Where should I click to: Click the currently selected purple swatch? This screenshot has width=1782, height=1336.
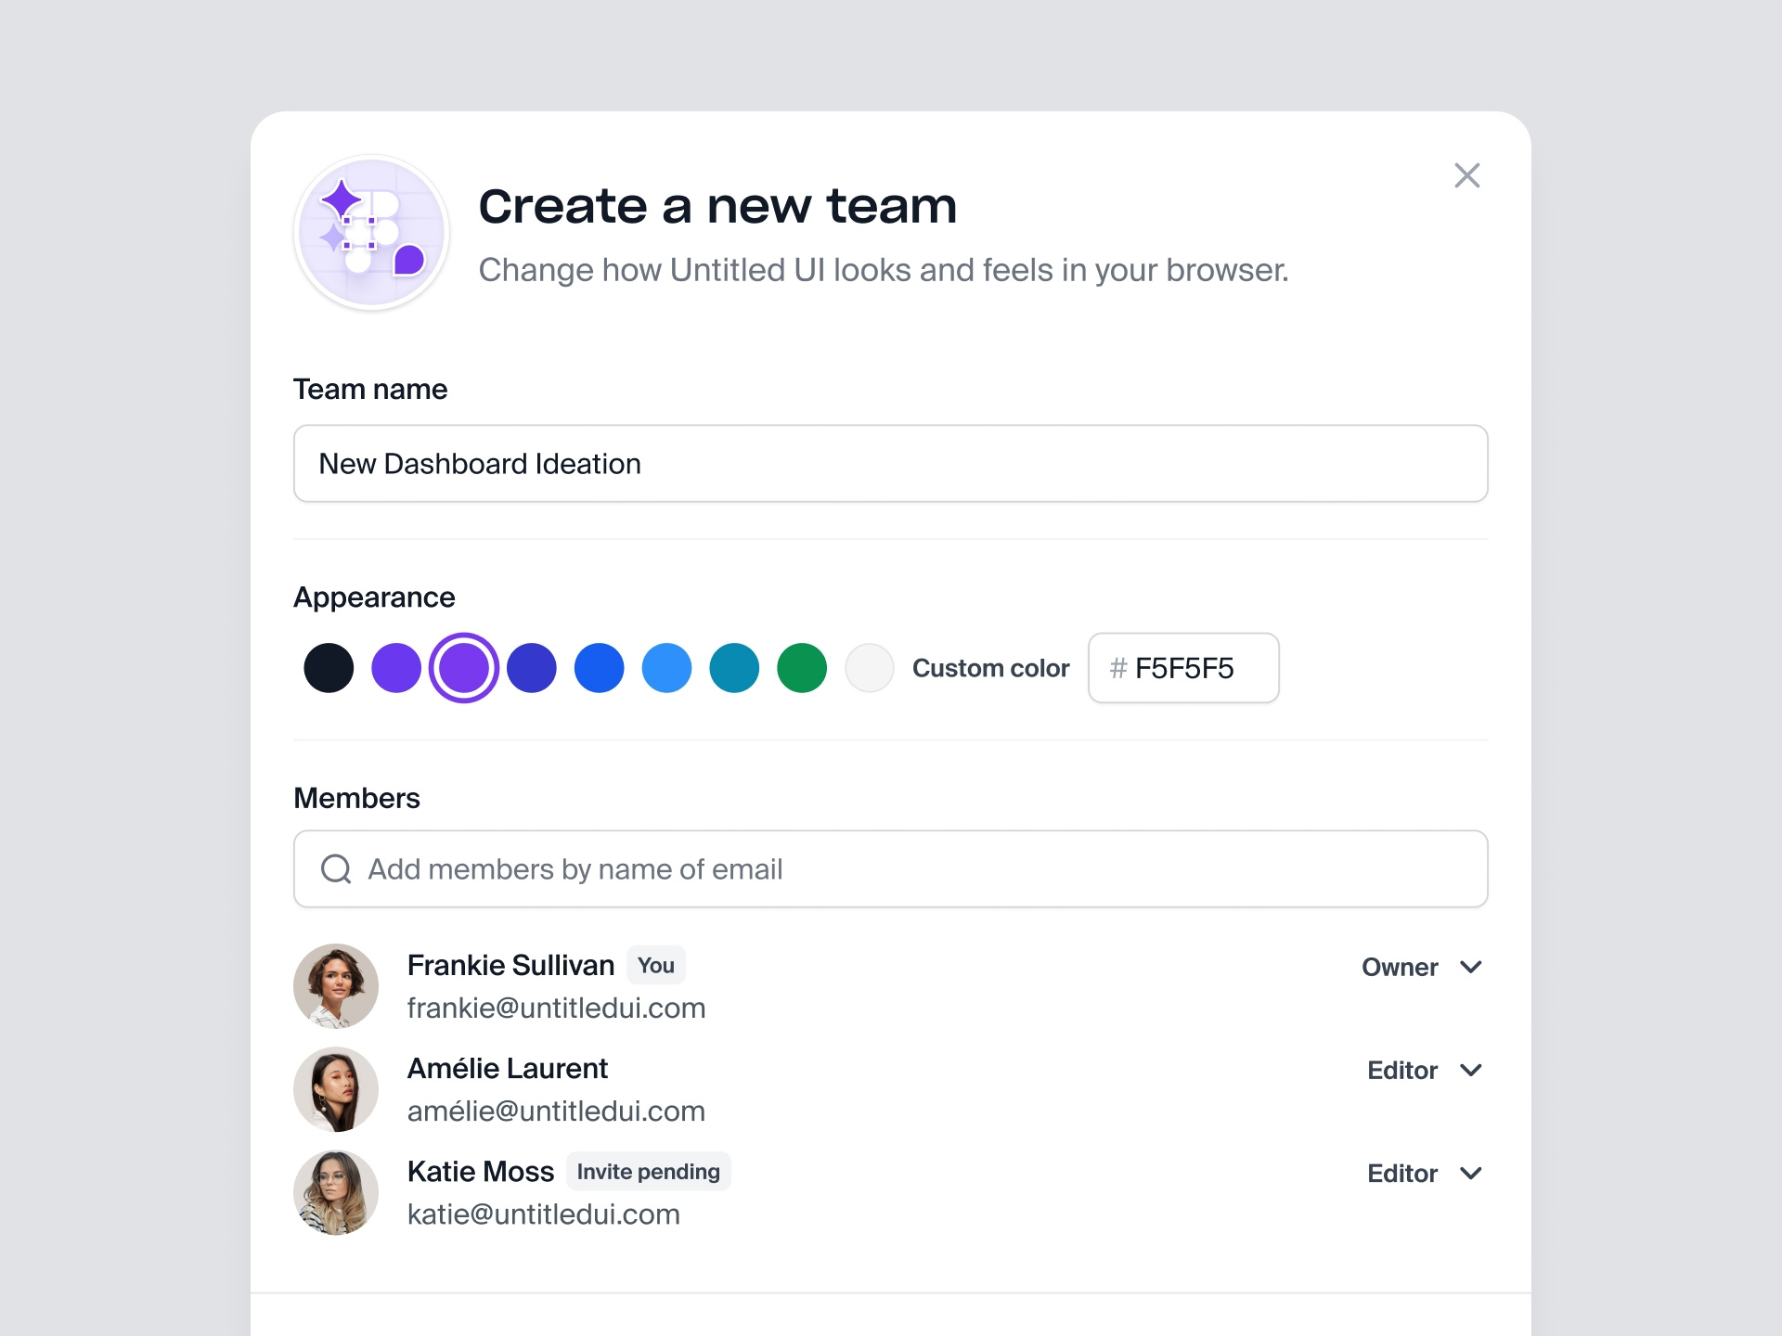pos(464,667)
